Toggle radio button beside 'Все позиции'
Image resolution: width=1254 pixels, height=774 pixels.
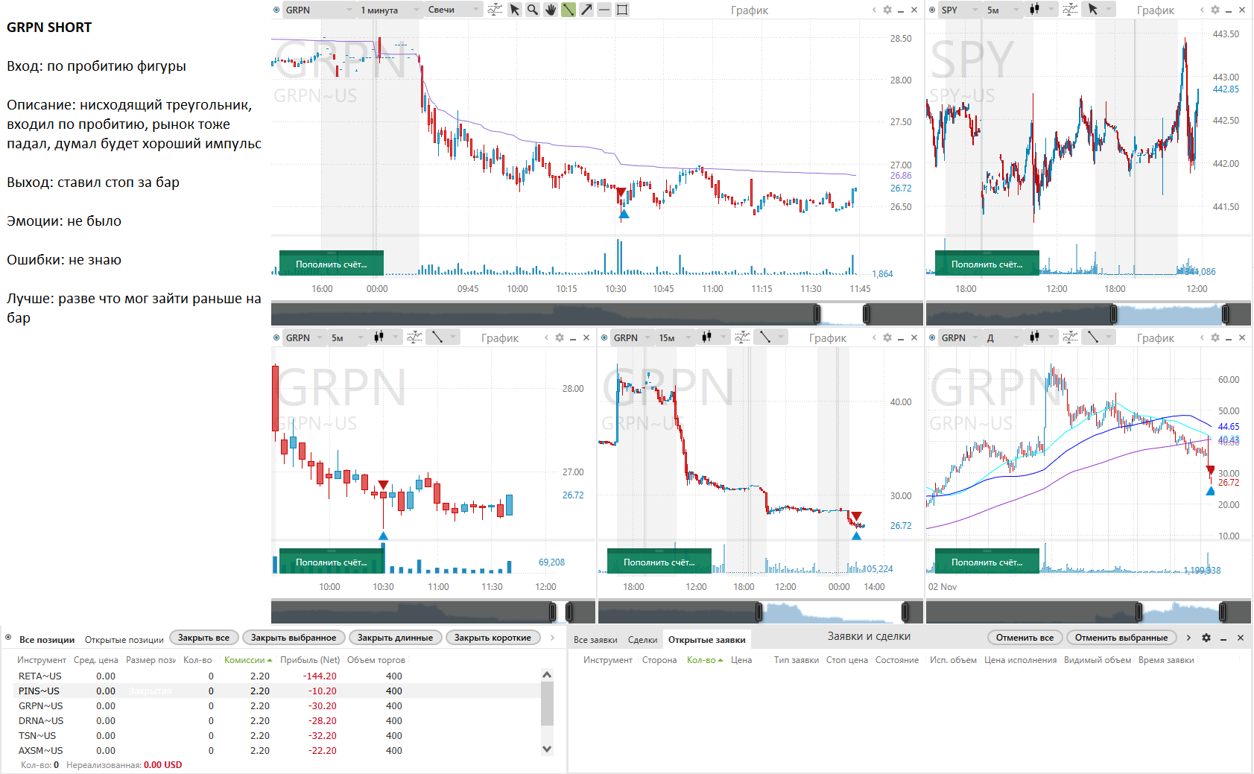click(x=8, y=638)
